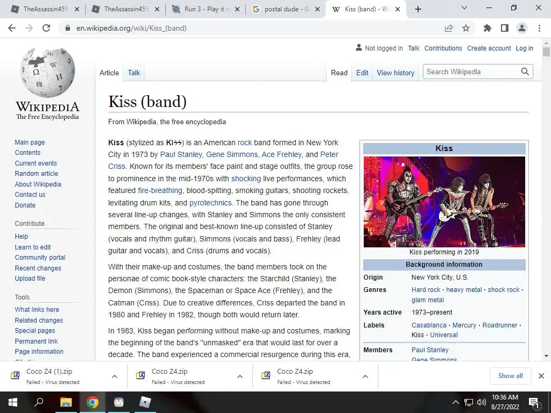Close the postal dude Google tab
The image size is (551, 413).
(x=317, y=9)
